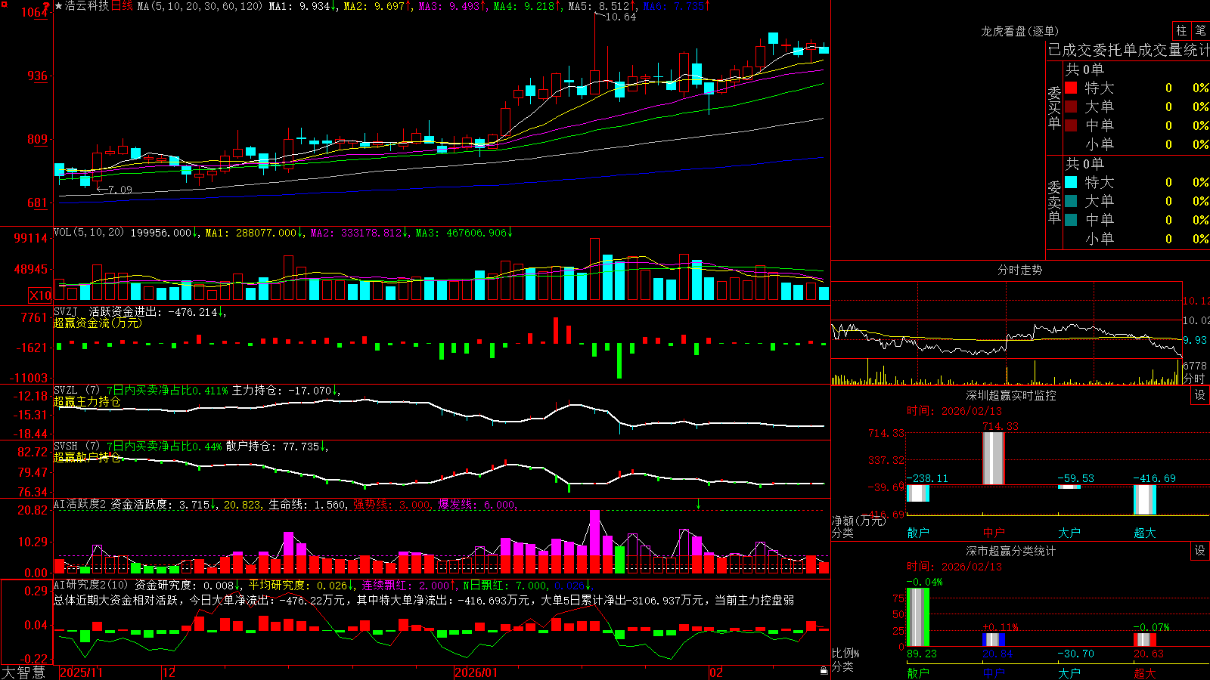Screen dimensions: 1210x680
Task: Click the star icon before 浩云科技
Action: (59, 6)
